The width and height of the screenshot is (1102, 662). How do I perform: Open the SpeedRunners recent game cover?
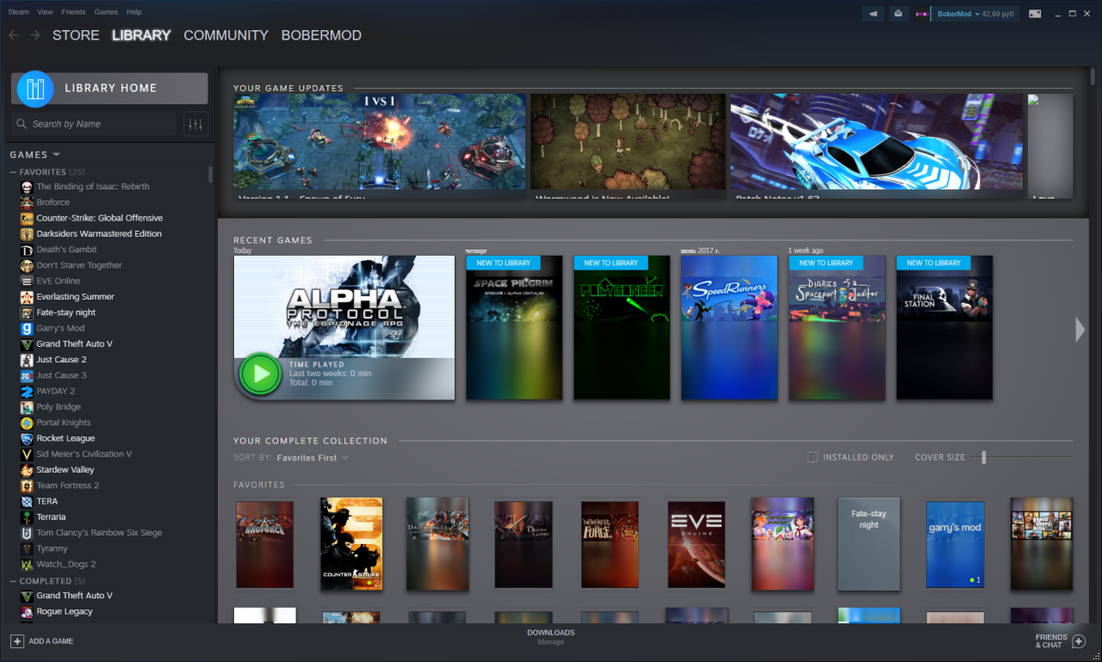tap(729, 328)
